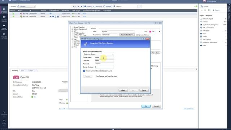Click Time Objects category icon
Image resolution: width=231 pixels, height=130 pixels.
201,39
